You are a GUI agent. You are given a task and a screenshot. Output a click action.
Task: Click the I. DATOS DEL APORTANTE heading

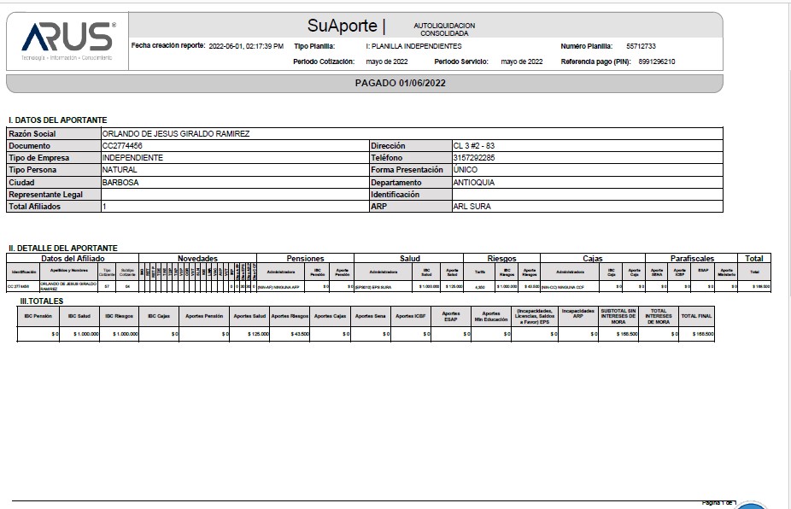pos(57,120)
